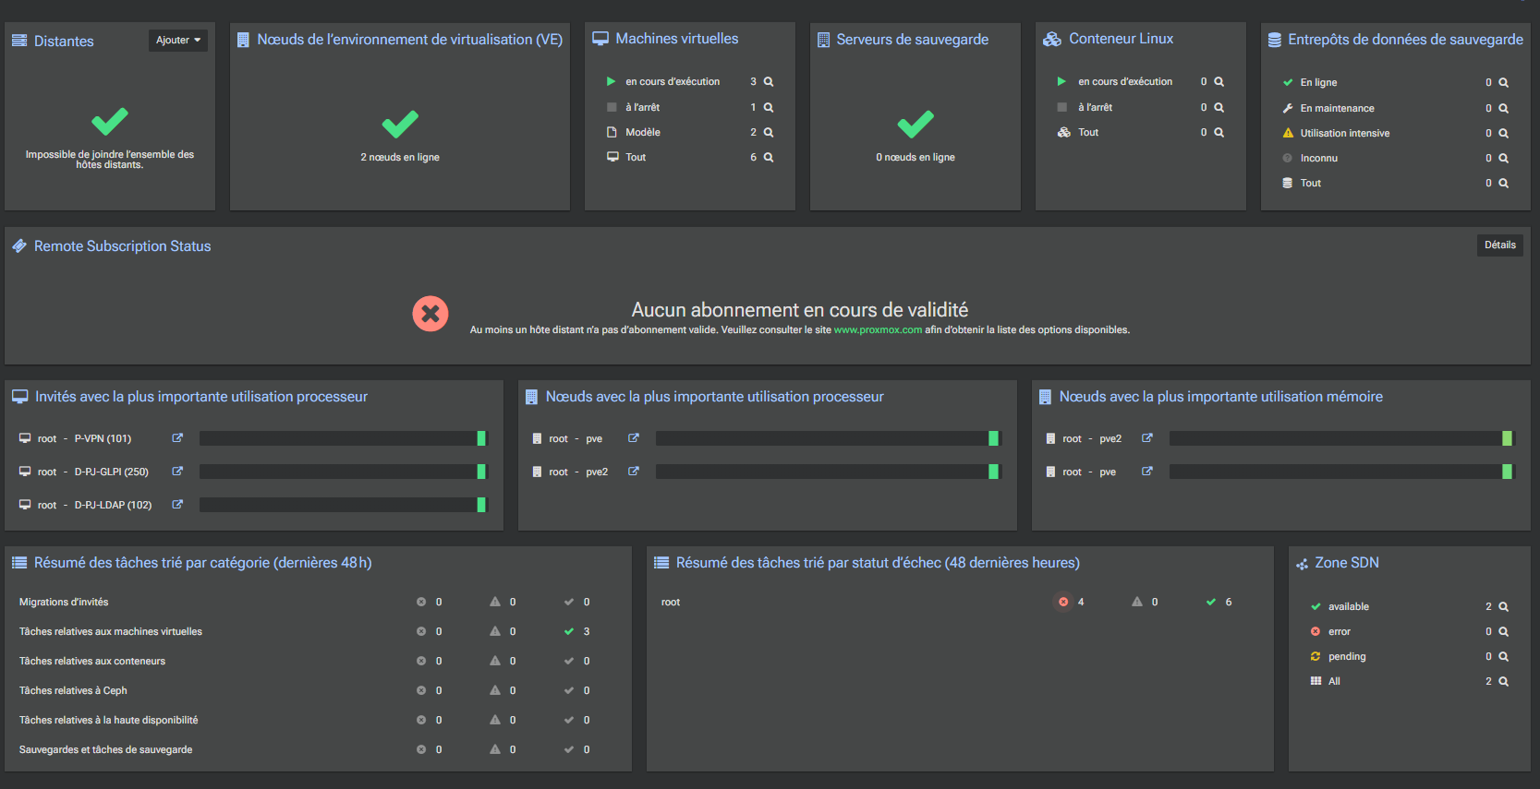Click the green checkmark in Distantes panel
The height and width of the screenshot is (789, 1540).
tap(110, 122)
